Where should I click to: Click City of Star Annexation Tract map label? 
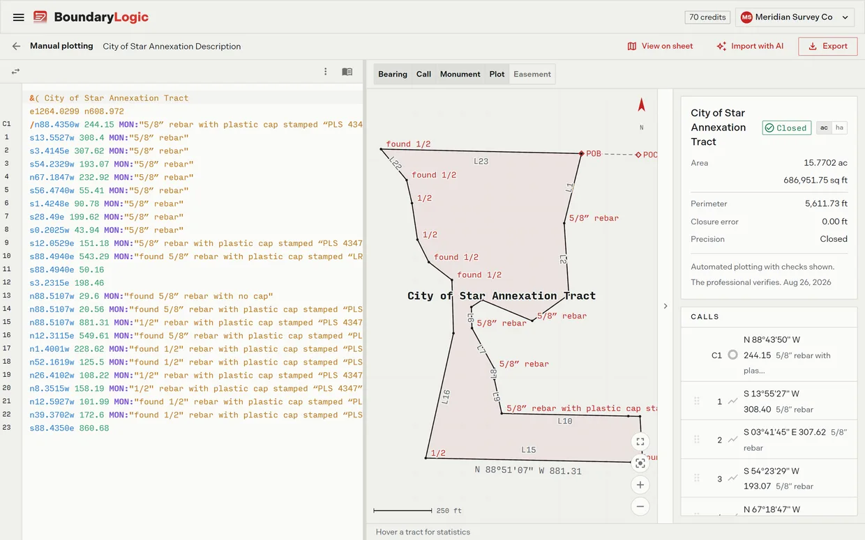tap(502, 295)
